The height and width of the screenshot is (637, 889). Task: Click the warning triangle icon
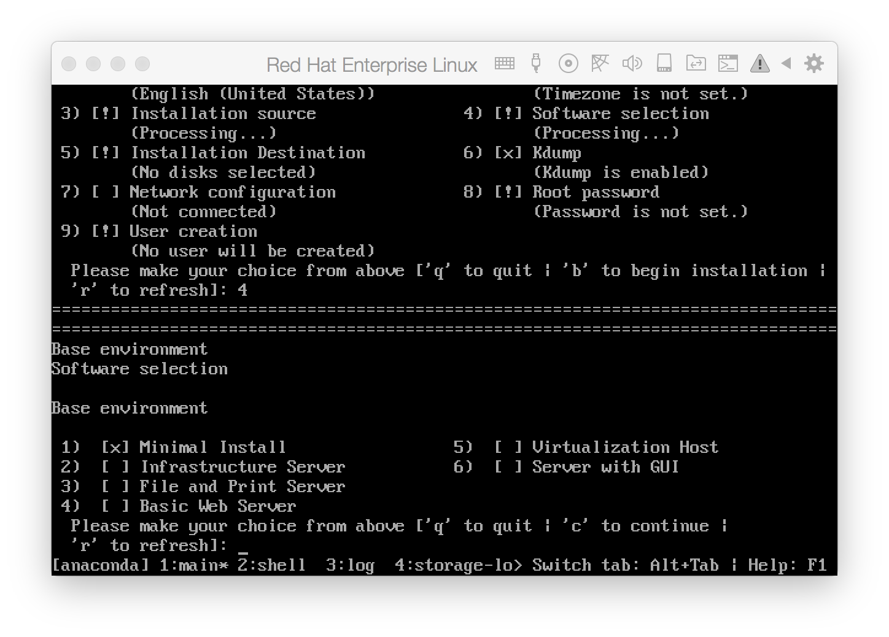click(759, 63)
